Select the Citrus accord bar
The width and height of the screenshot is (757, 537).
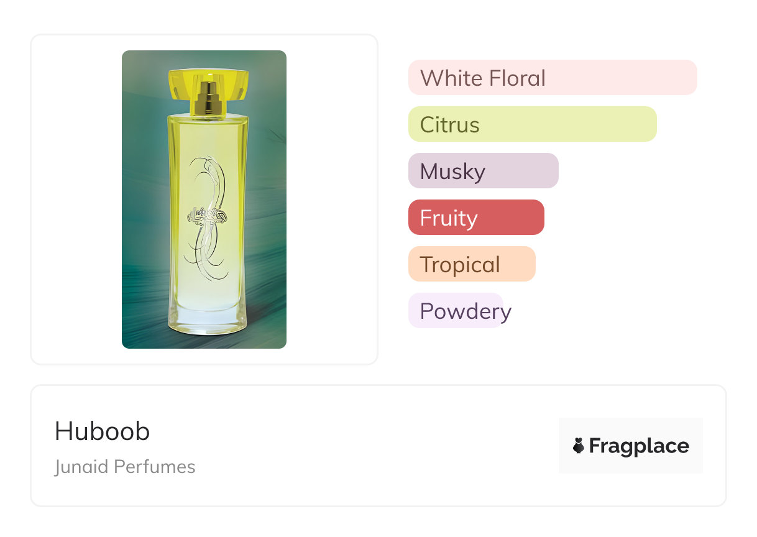[x=532, y=124]
